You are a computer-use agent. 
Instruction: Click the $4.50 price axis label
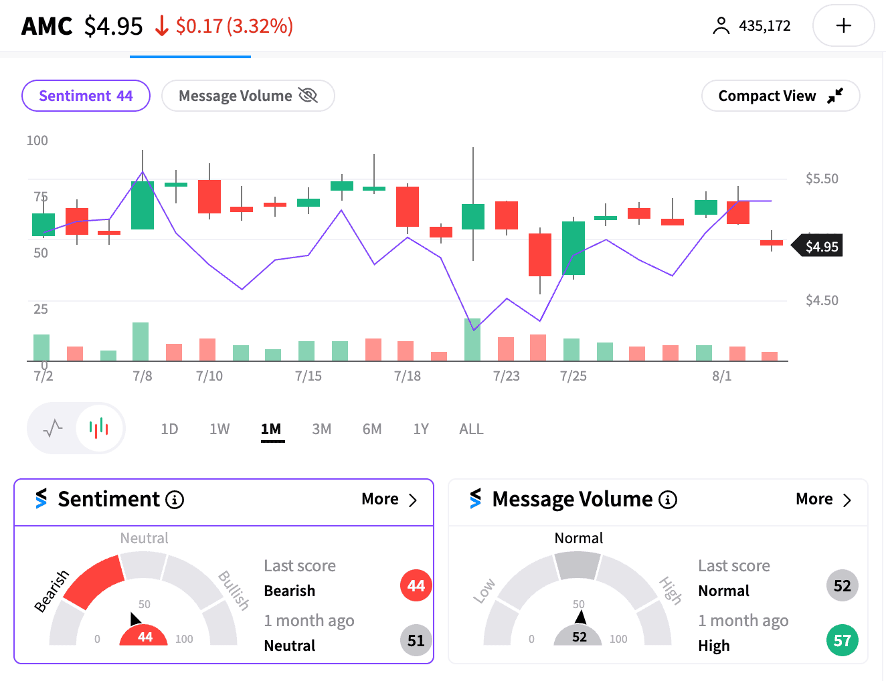[822, 300]
